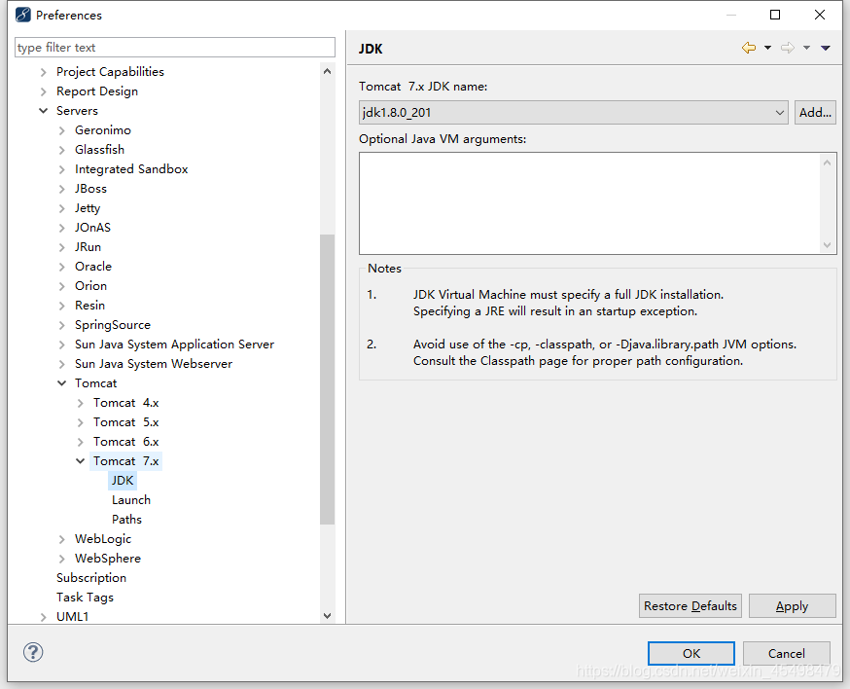Focus the type filter text box
This screenshot has height=689, width=850.
coord(174,48)
